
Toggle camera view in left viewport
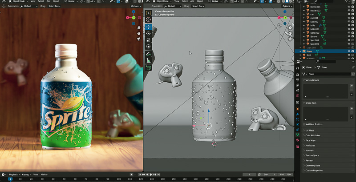pos(139,39)
